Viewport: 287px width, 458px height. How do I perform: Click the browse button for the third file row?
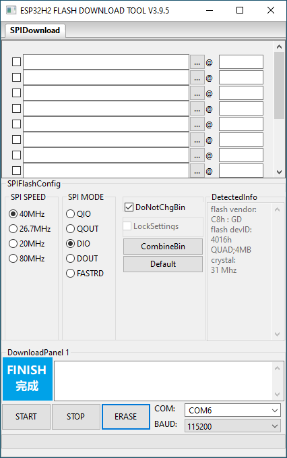click(197, 93)
